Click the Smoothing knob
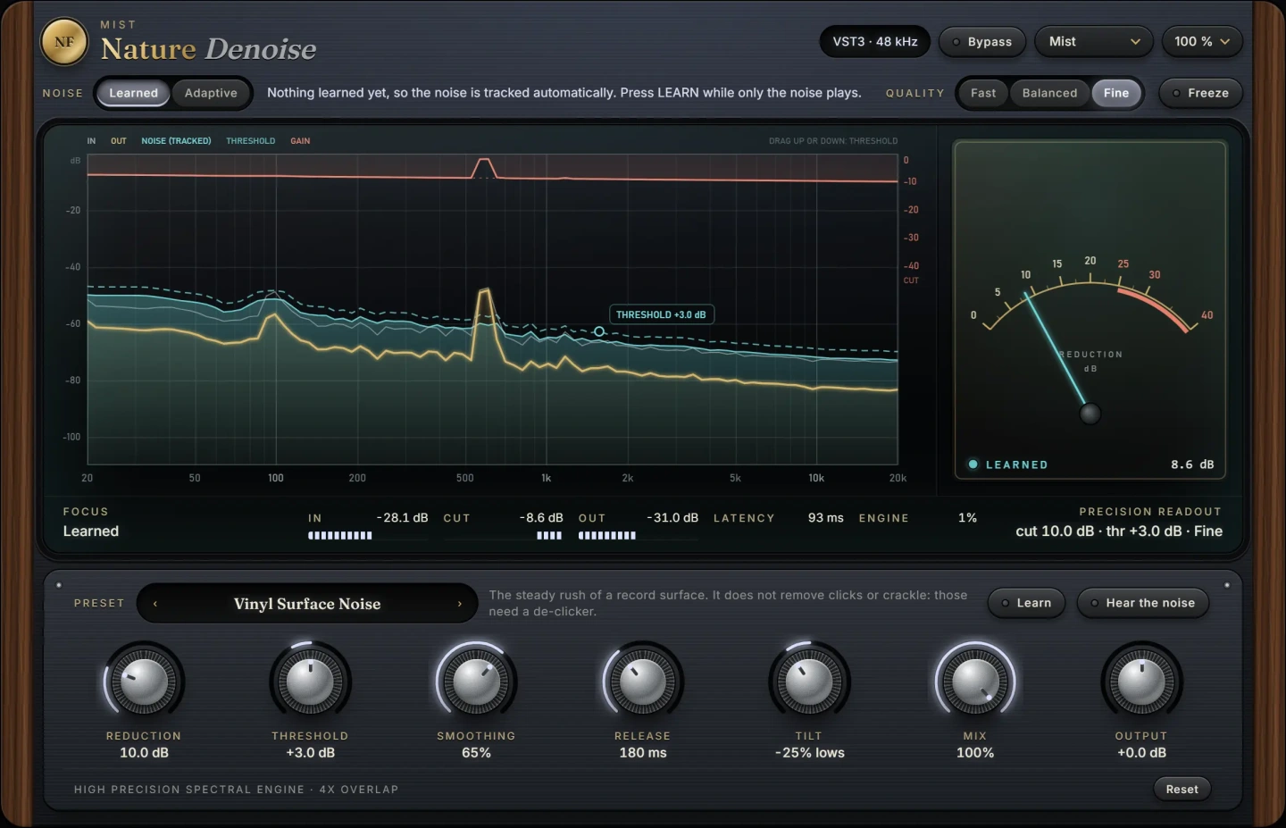 [x=476, y=682]
